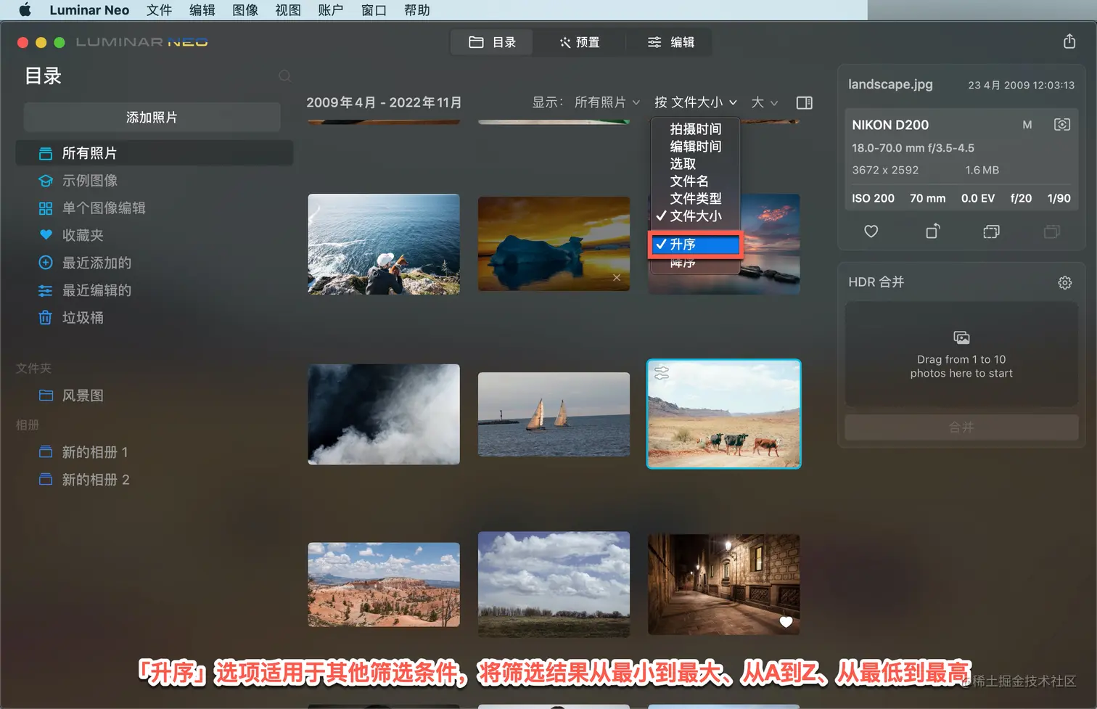Click the 3672 x 2592 dimensions text
The width and height of the screenshot is (1097, 709).
pyautogui.click(x=885, y=170)
